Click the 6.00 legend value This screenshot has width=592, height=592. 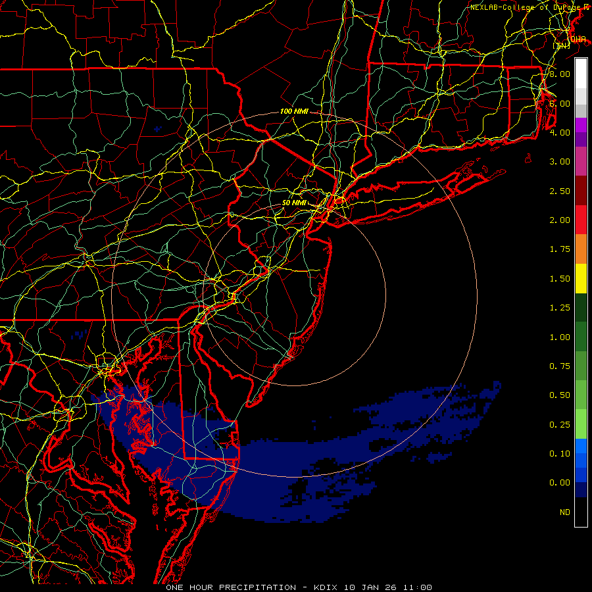click(560, 103)
